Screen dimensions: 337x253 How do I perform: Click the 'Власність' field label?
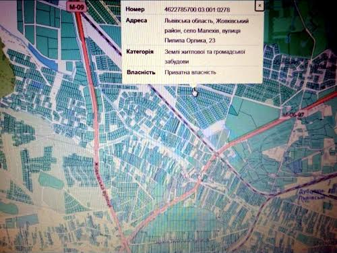(x=141, y=72)
